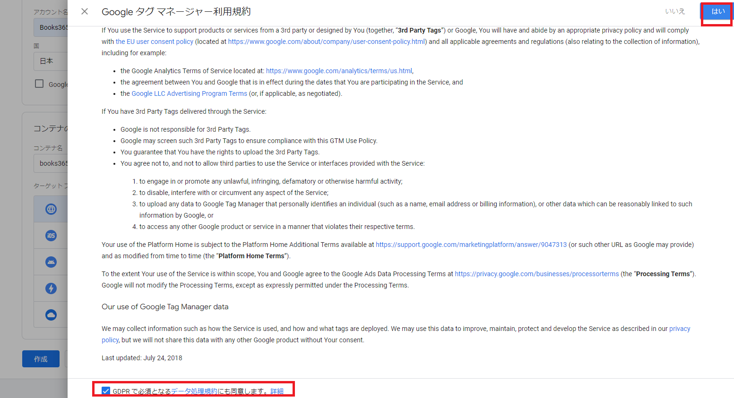Open the データ処理規約 link

pos(194,391)
